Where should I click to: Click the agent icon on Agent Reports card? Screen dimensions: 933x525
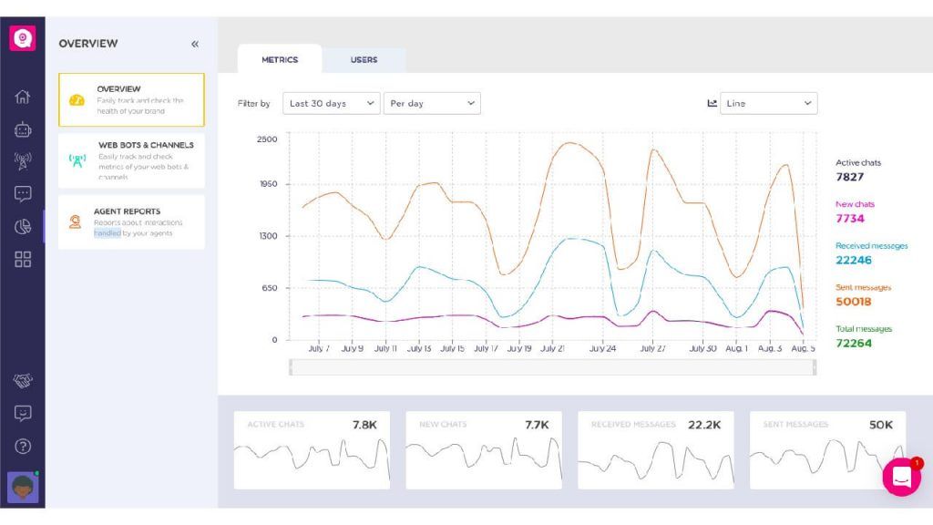(75, 222)
